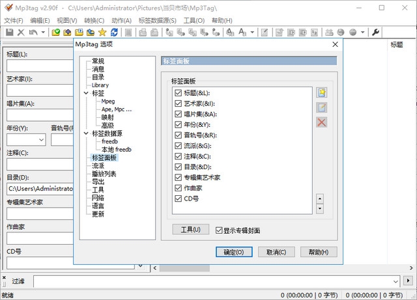Click the red X delete field icon
The width and height of the screenshot is (417, 300).
pos(321,122)
